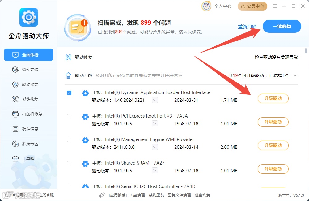The width and height of the screenshot is (309, 201).
Task: Click the [应用推荐] label
Action: pos(118,195)
